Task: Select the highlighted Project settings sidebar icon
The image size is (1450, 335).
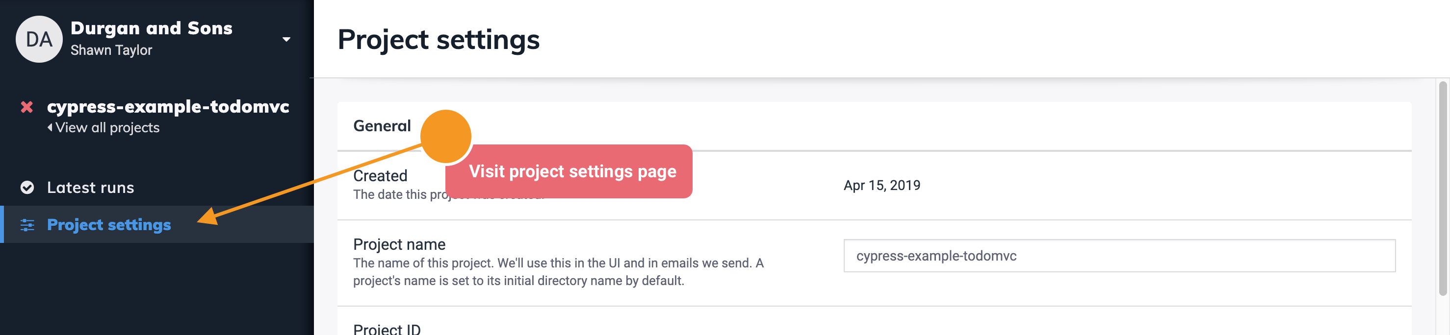Action: [x=26, y=225]
